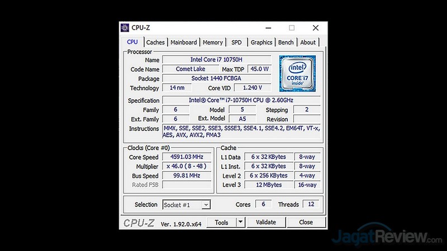Switch to the Mainboard tab
The image size is (447, 251).
click(184, 42)
